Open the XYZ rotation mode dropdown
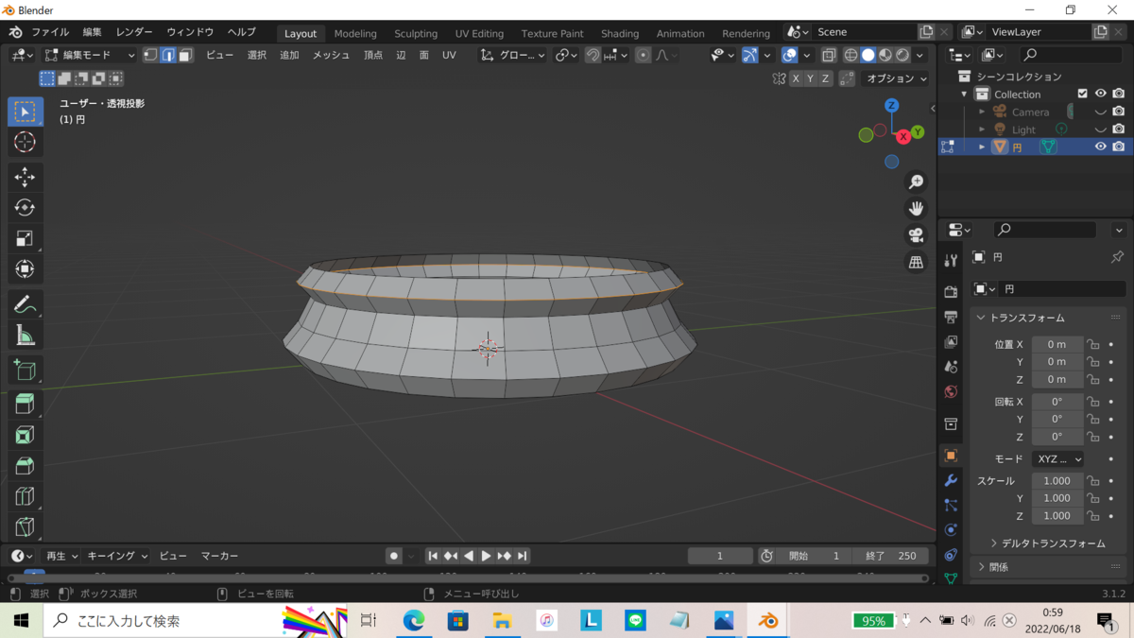This screenshot has width=1134, height=638. pos(1058,458)
